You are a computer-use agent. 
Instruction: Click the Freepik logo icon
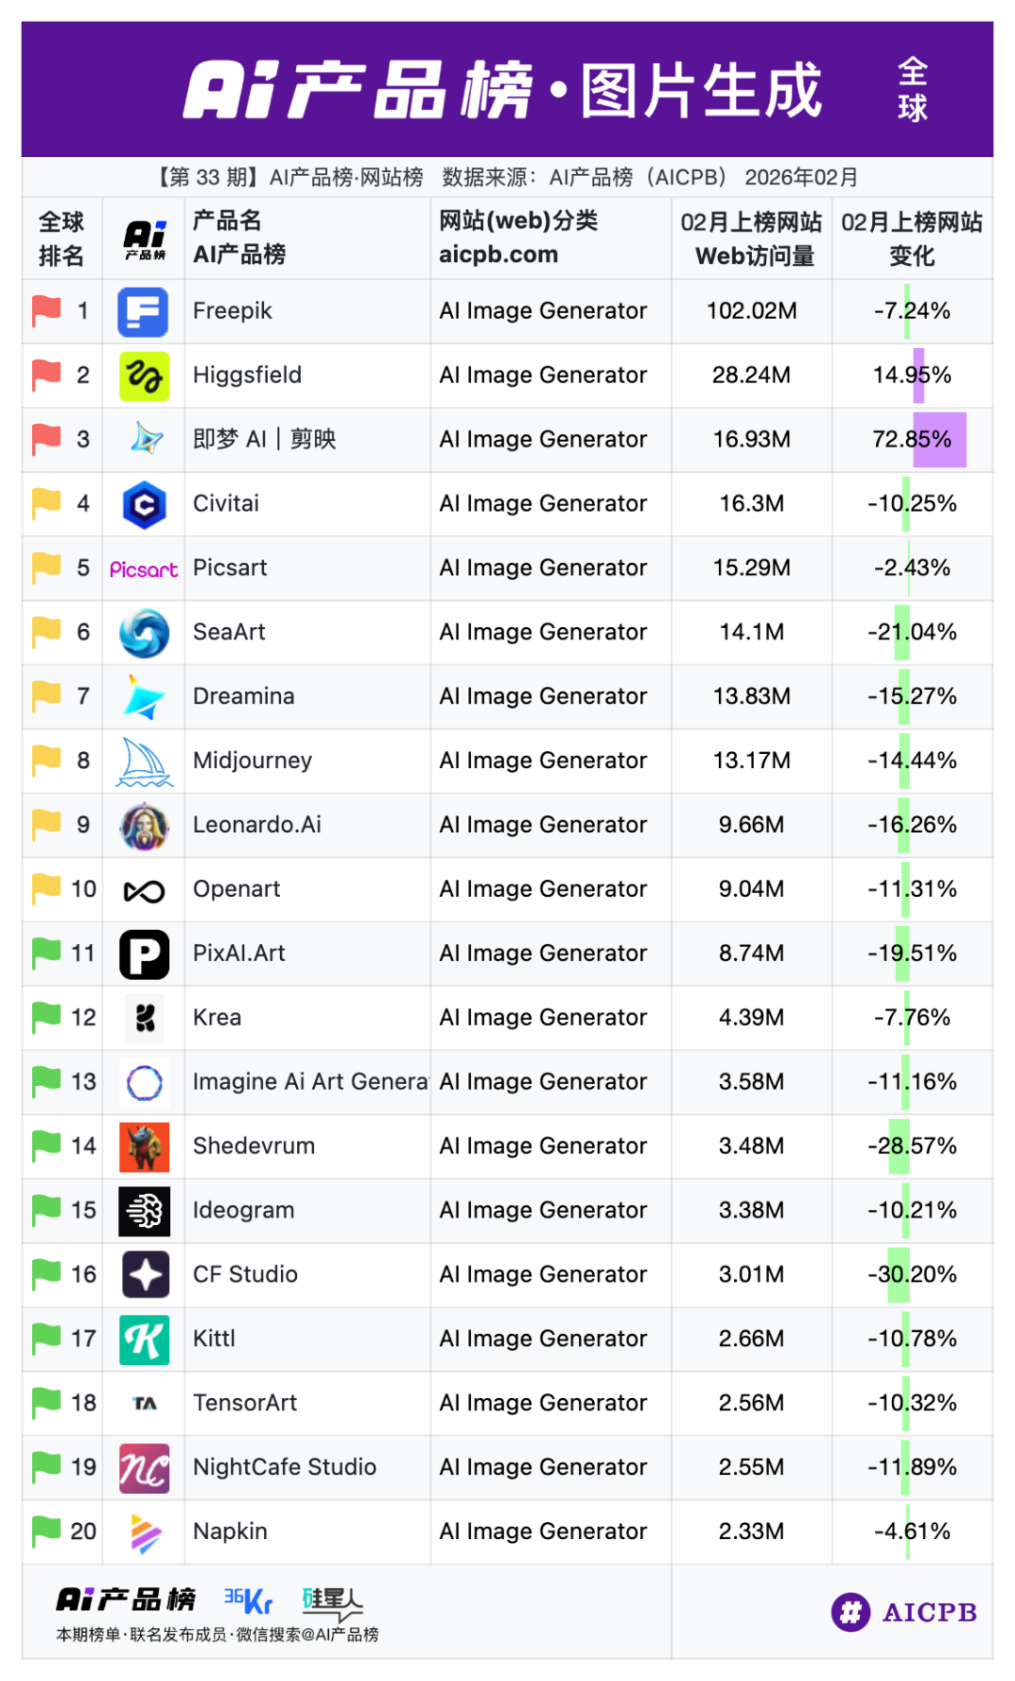143,312
